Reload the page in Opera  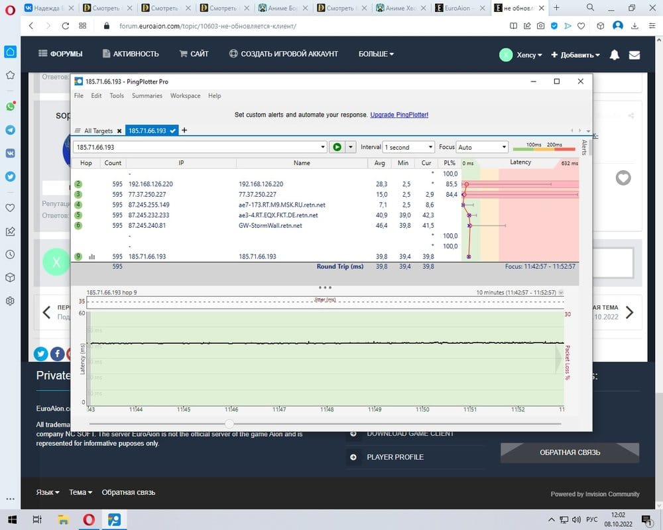[x=65, y=26]
